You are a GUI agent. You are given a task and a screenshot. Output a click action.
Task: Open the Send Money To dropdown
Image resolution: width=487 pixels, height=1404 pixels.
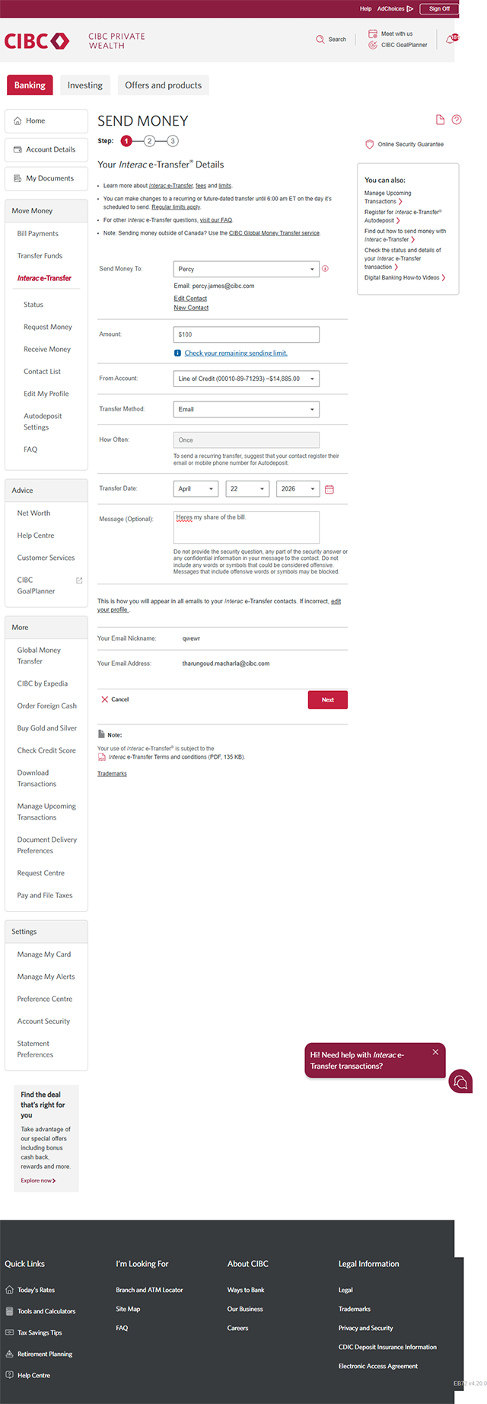(x=246, y=269)
